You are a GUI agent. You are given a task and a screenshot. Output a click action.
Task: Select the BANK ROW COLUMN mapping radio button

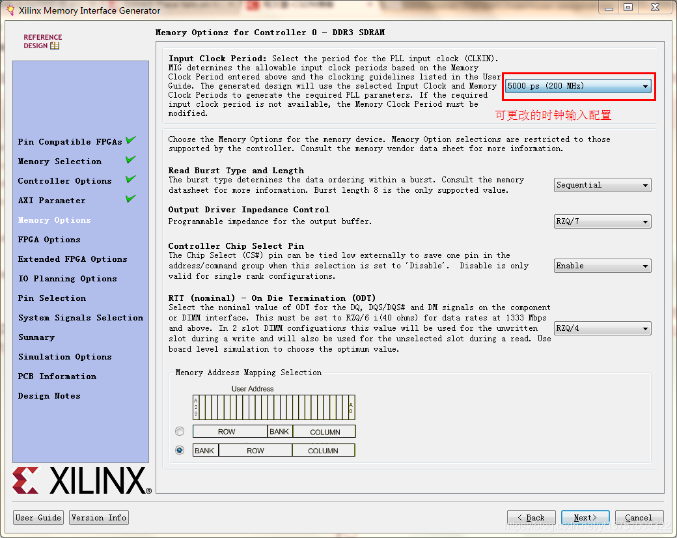tap(180, 450)
